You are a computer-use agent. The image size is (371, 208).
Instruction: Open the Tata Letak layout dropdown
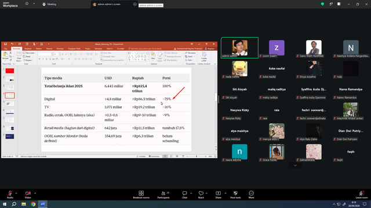[x=29, y=53]
